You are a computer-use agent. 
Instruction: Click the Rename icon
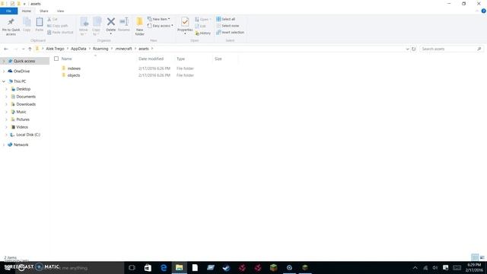pyautogui.click(x=124, y=22)
